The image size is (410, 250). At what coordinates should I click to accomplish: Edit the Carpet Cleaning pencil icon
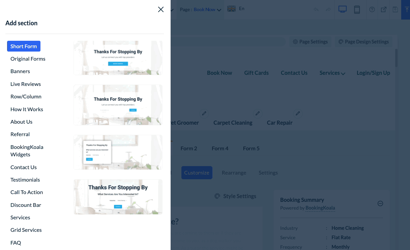(258, 113)
